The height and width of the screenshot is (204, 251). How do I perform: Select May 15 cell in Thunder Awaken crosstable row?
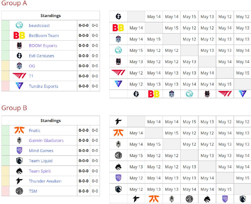189,122
